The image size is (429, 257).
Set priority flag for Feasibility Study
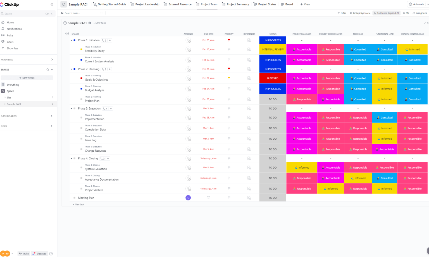(229, 49)
